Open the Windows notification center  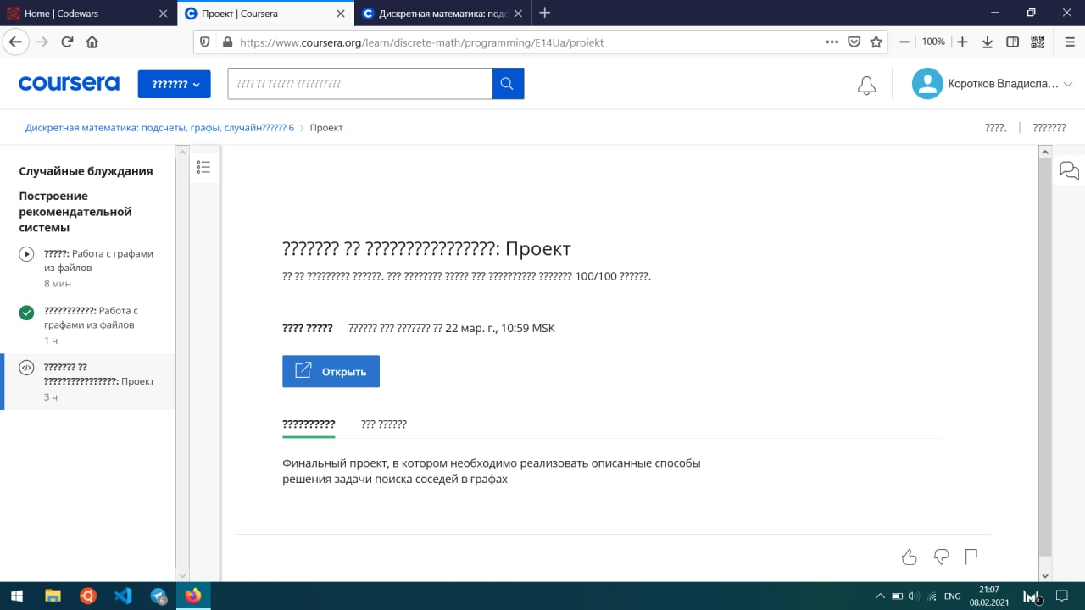1061,596
